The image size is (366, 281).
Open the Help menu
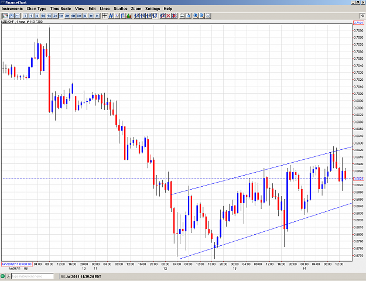[x=168, y=9]
